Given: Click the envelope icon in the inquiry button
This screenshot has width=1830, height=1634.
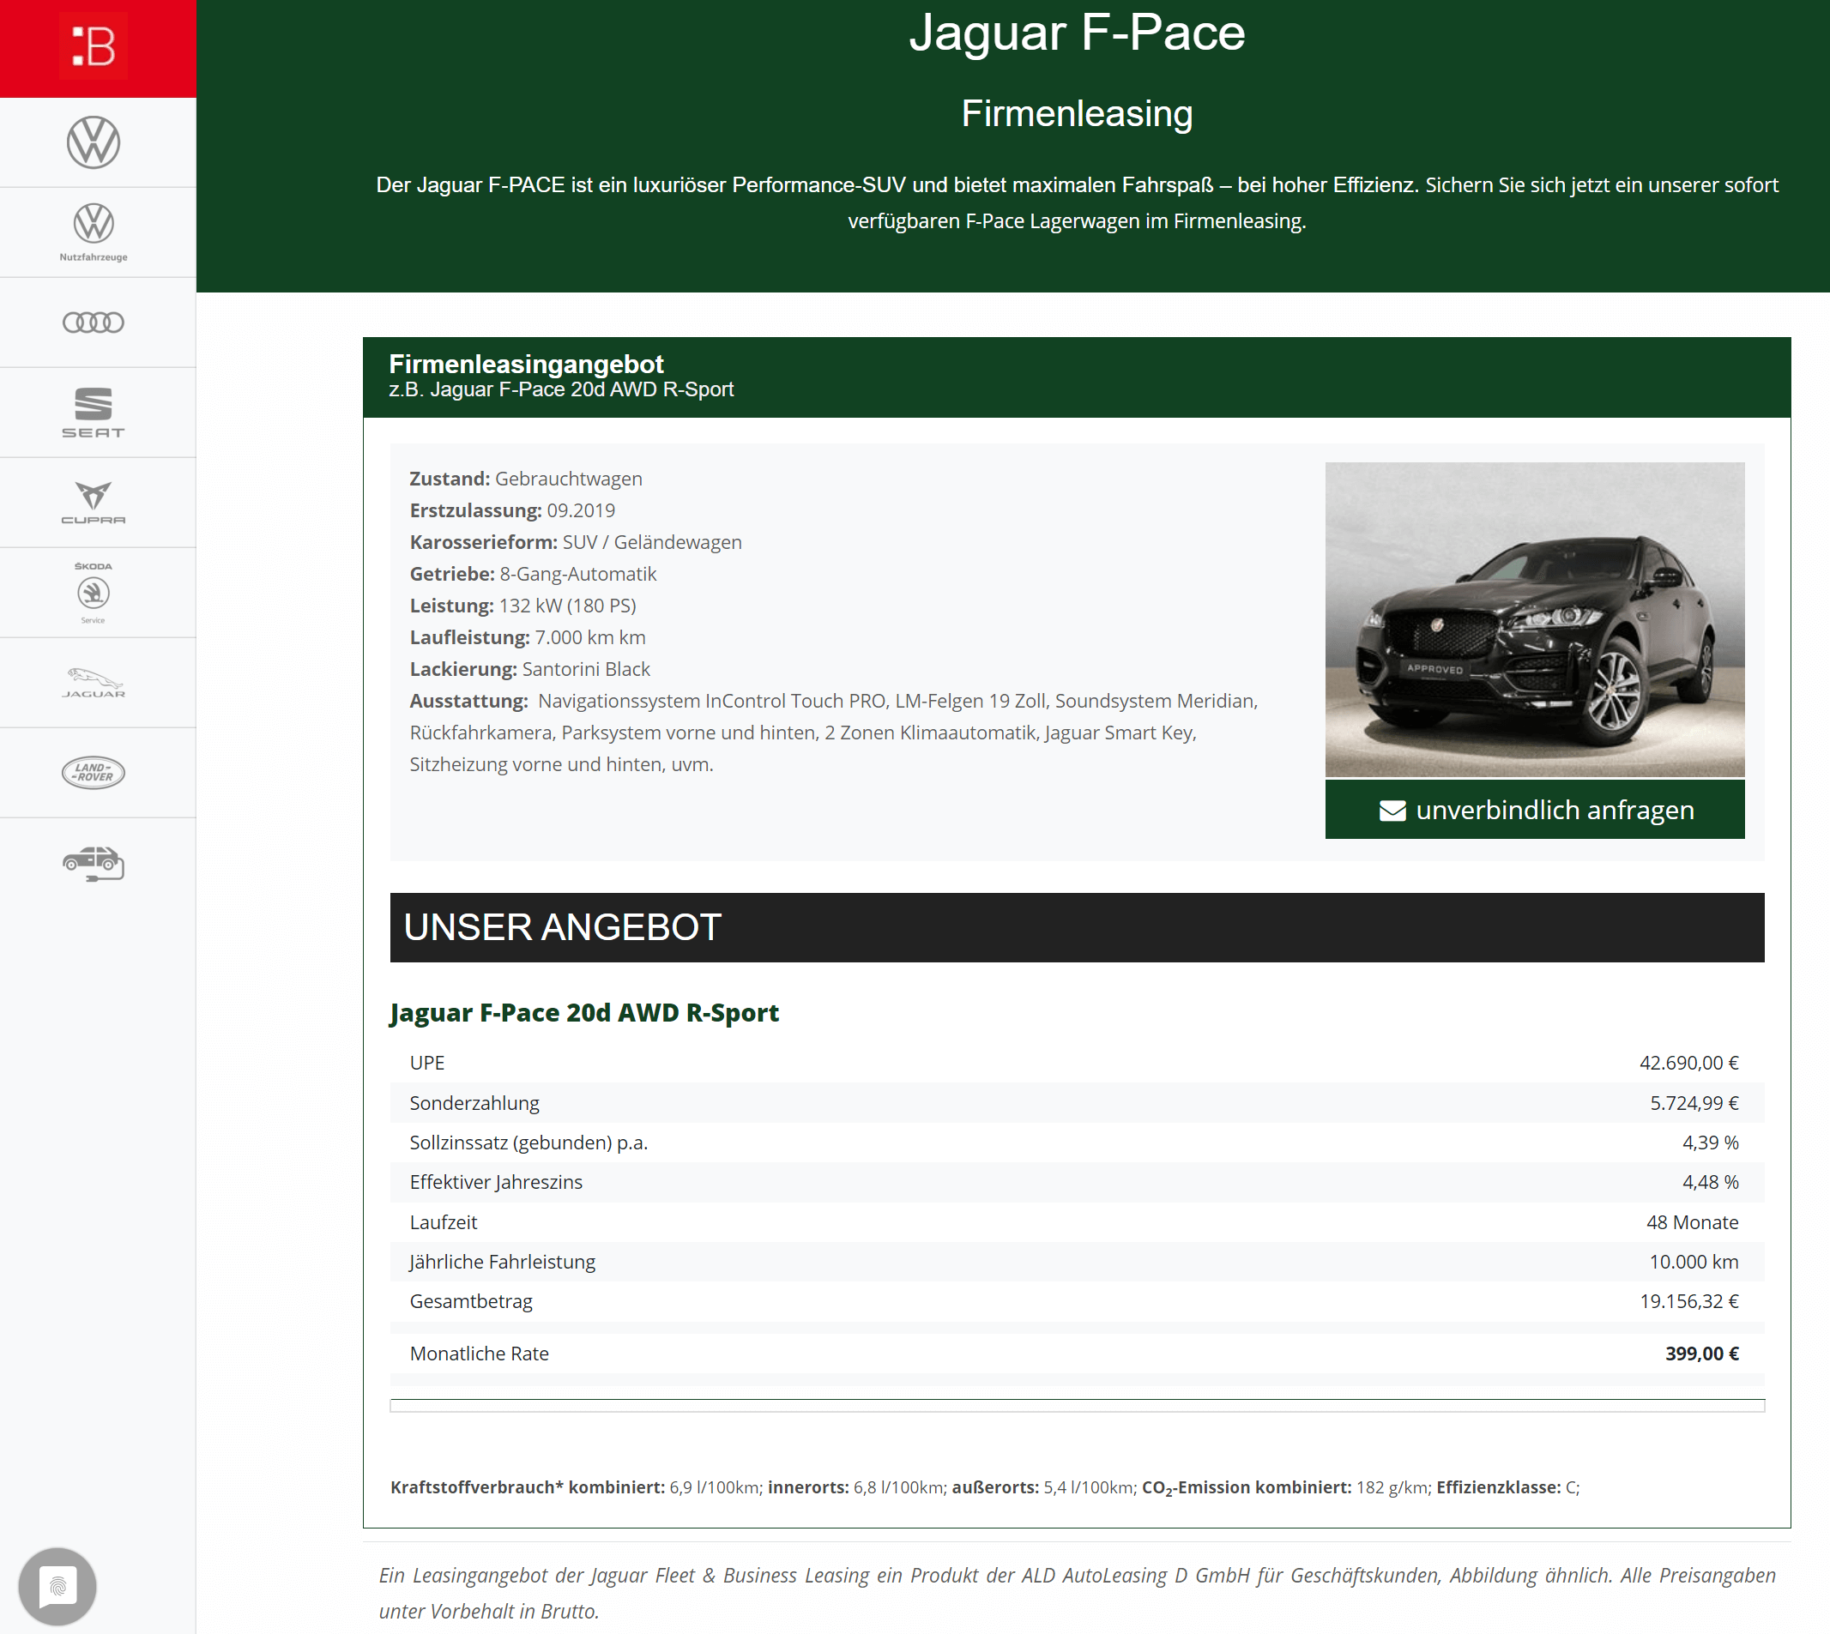Looking at the screenshot, I should pos(1392,811).
